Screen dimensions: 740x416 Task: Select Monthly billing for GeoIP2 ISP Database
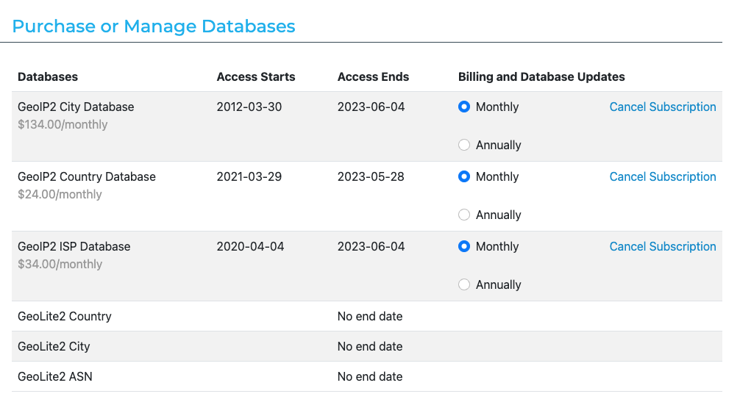[x=464, y=247]
